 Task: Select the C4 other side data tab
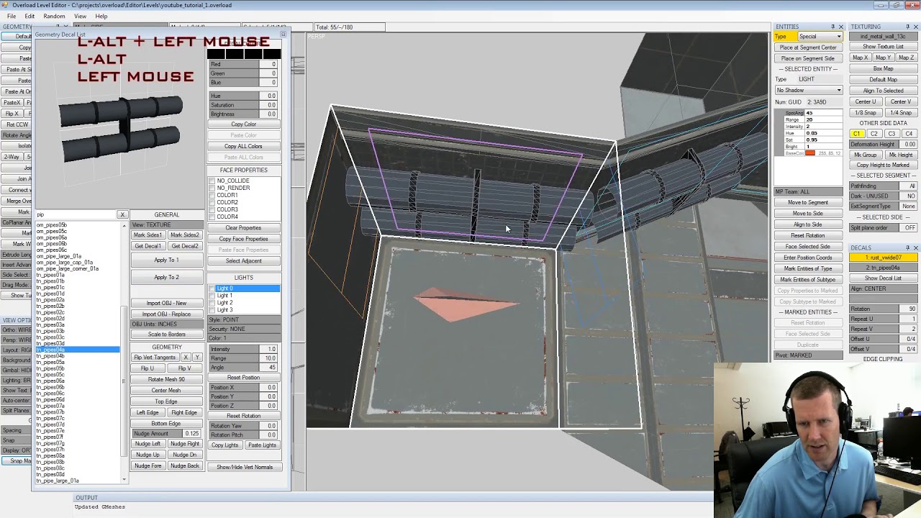coord(909,135)
